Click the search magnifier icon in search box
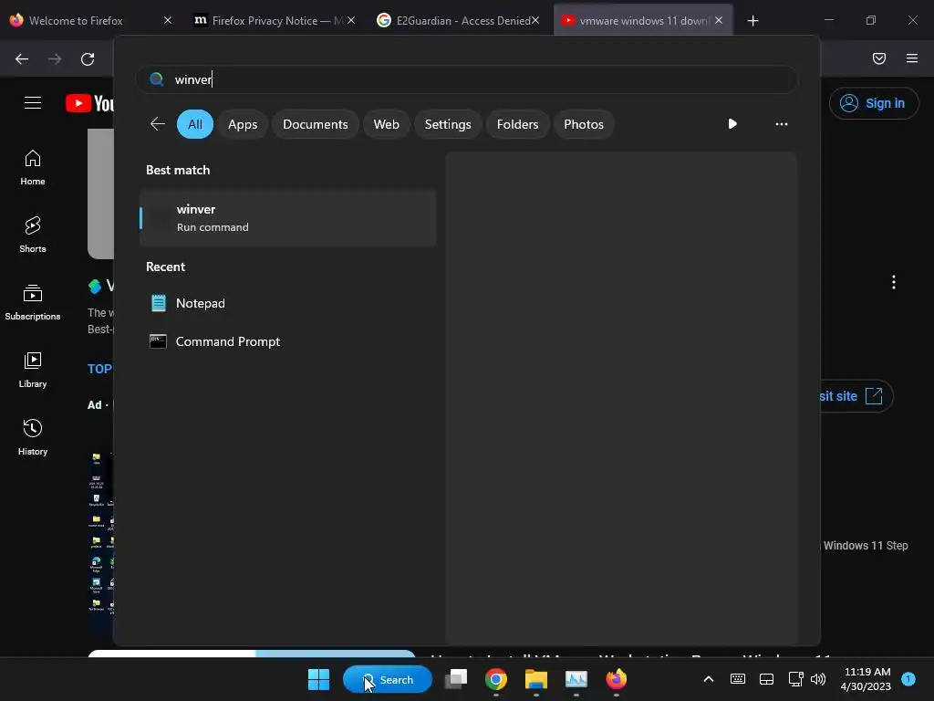Screen dimensions: 934x701 coord(157,79)
